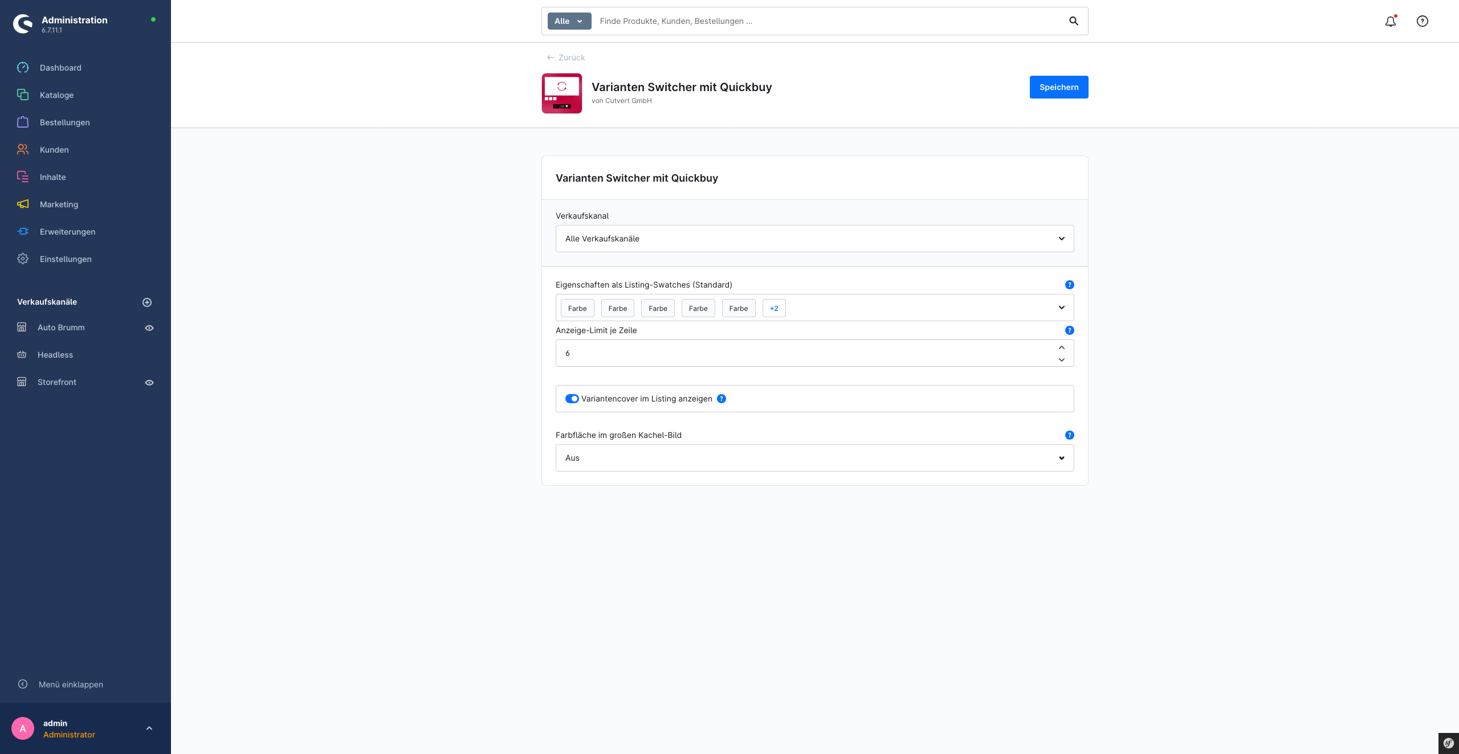Add a new sales channel with plus icon
1459x754 pixels.
pyautogui.click(x=147, y=302)
